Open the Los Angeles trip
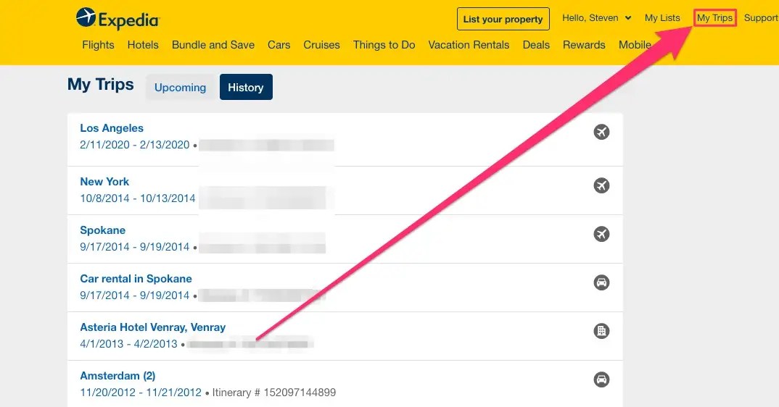 click(112, 128)
